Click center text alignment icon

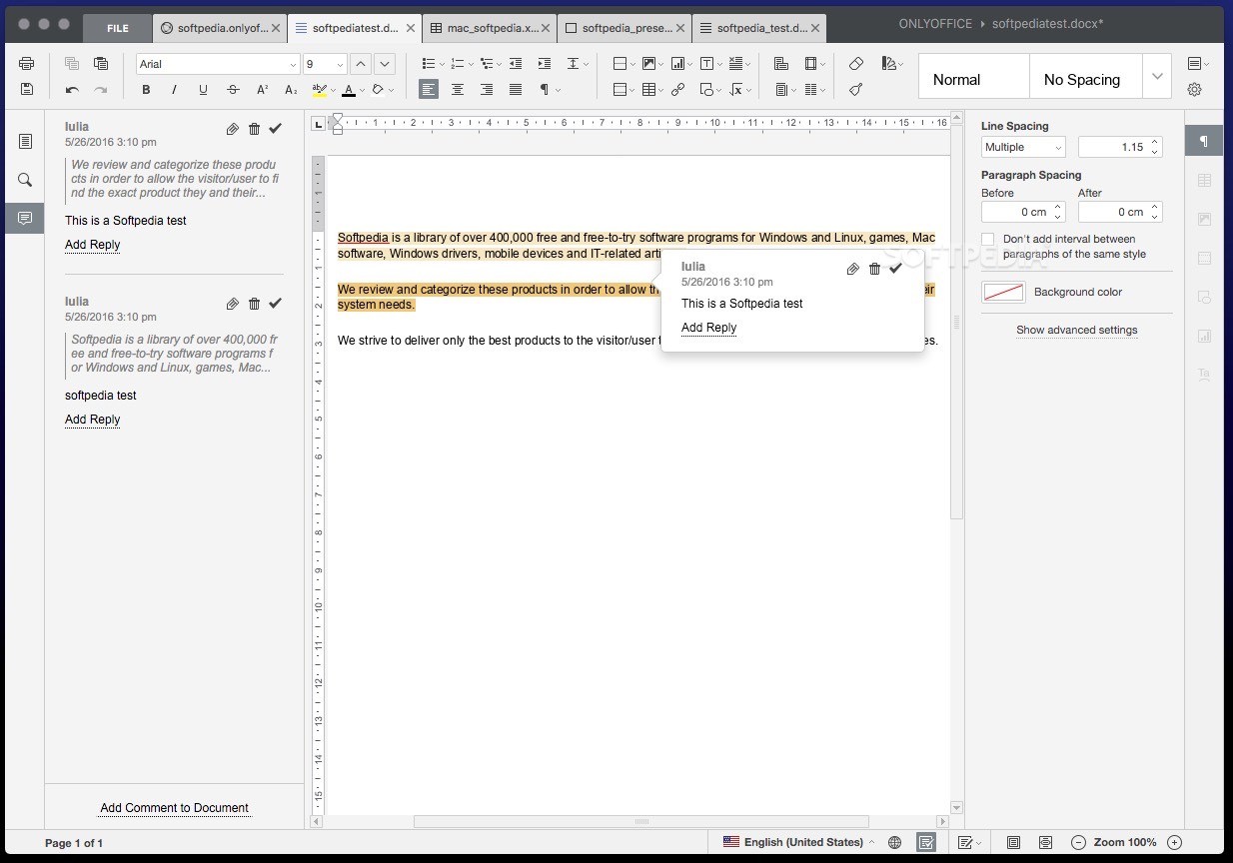(458, 90)
